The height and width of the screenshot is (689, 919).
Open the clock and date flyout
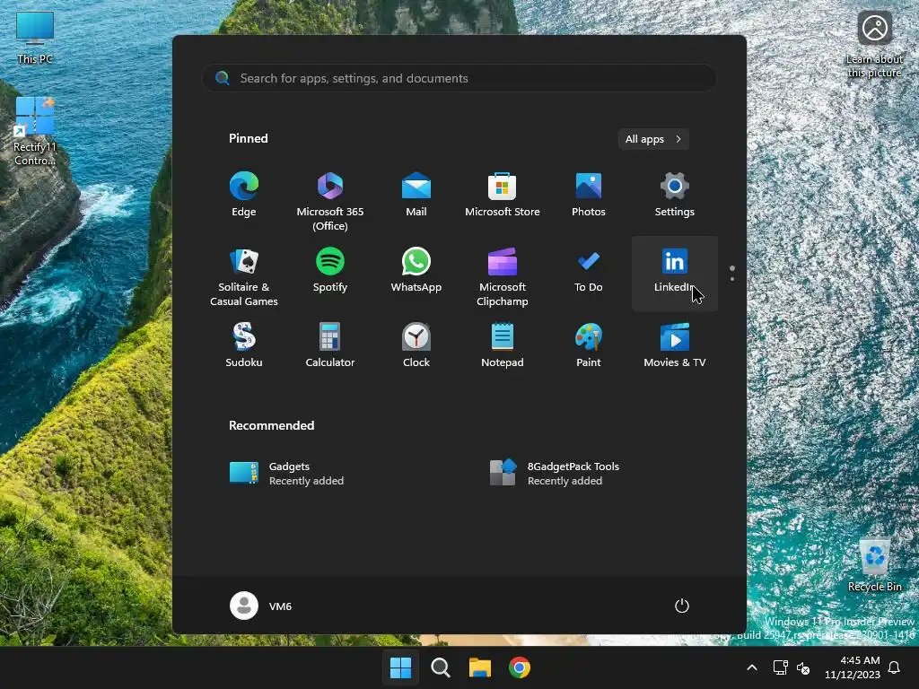[853, 667]
